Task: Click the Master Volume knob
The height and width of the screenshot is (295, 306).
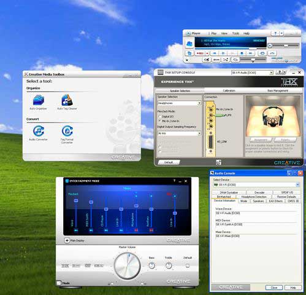Action: 127,265
